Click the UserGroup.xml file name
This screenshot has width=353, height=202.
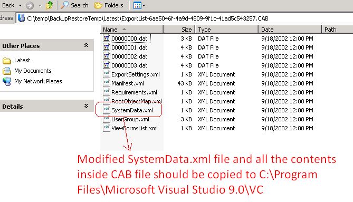[130, 119]
